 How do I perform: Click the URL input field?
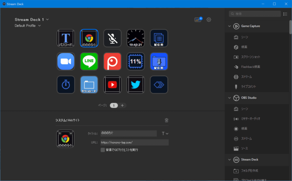tap(135, 142)
